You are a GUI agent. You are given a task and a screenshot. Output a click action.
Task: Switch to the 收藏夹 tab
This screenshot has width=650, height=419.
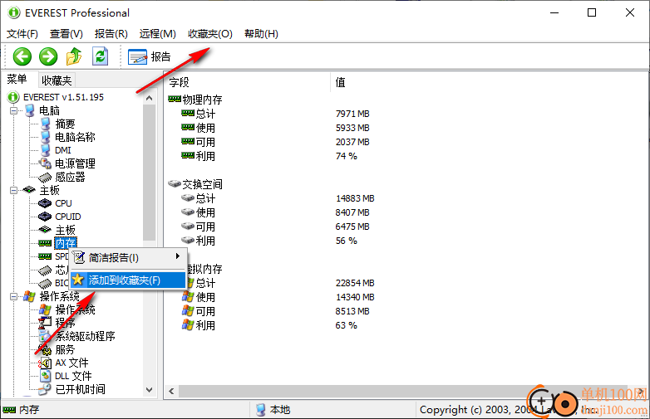click(x=57, y=80)
